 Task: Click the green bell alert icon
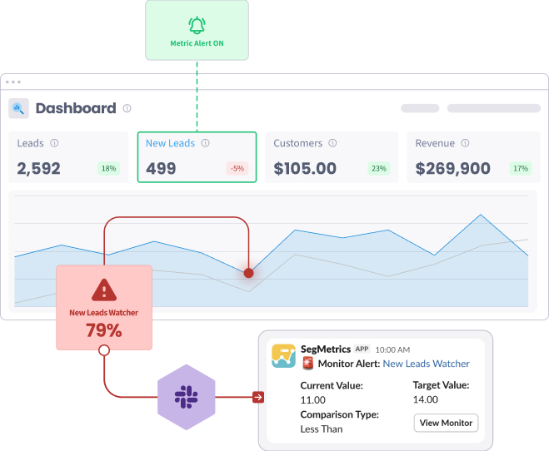(197, 25)
